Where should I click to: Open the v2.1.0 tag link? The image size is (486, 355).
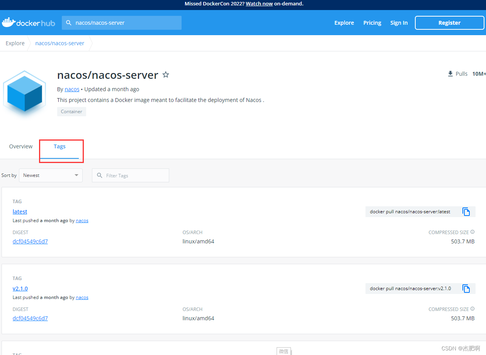20,289
